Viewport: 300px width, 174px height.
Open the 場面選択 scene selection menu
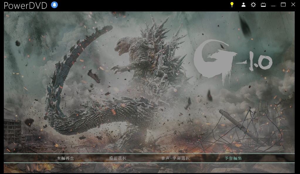(x=118, y=158)
